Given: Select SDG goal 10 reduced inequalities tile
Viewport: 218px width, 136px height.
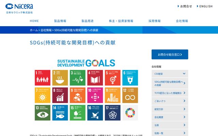Looking at the screenshot, I should (x=95, y=95).
